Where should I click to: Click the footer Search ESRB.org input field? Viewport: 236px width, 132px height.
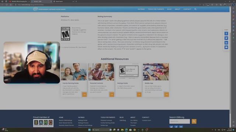point(180,121)
